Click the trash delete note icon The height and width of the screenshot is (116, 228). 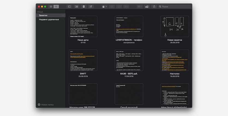pyautogui.click(x=84, y=6)
